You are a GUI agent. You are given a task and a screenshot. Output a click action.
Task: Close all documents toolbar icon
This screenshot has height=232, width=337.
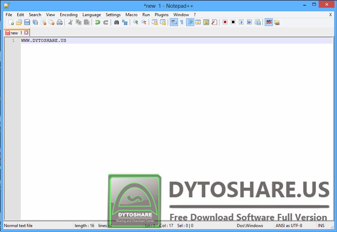pos(51,22)
